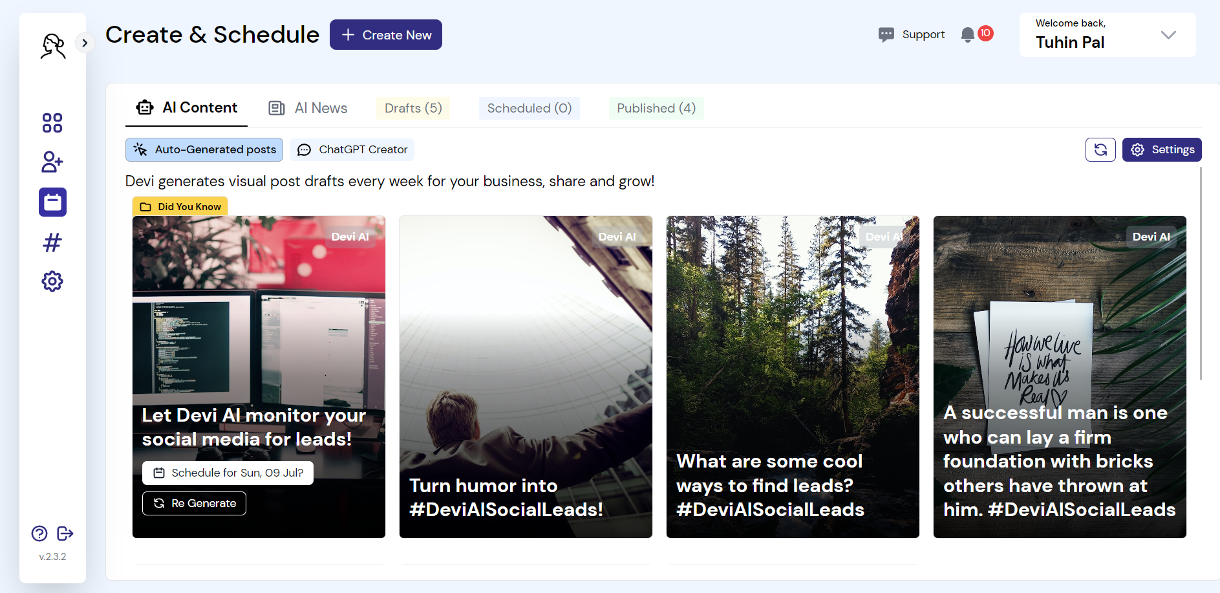Open the cool ways to find leads card
Viewport: 1220px width, 593px height.
coord(793,377)
